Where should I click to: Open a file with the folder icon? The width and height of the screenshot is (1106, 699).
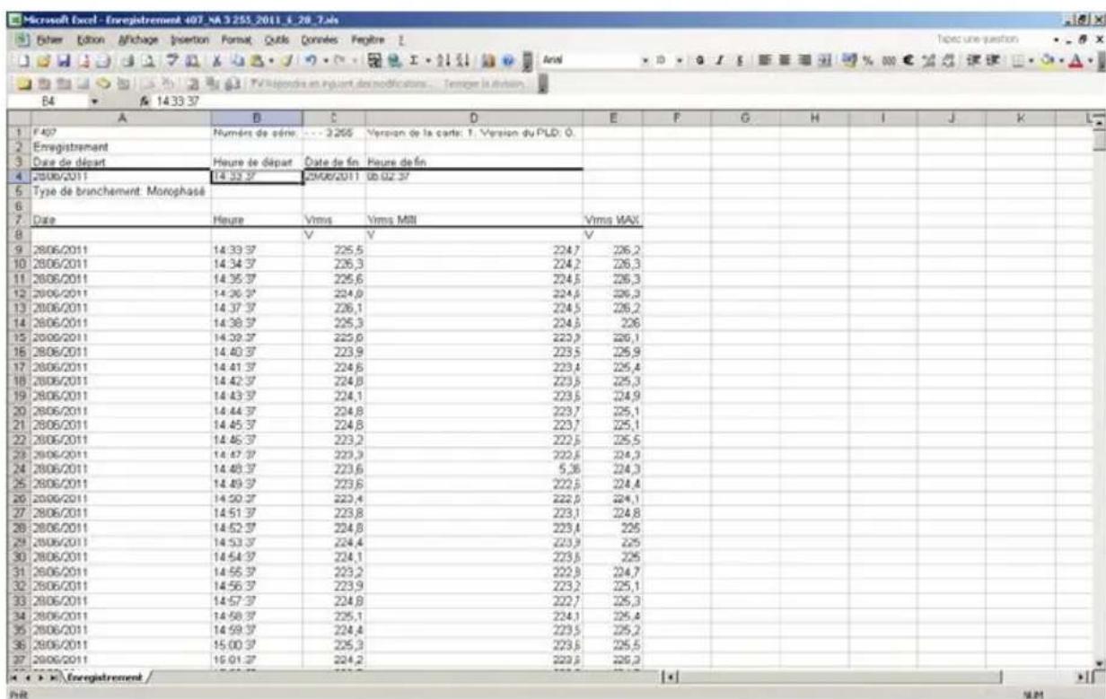tap(43, 60)
